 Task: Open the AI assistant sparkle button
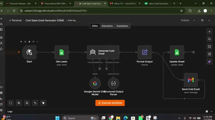pos(209,62)
